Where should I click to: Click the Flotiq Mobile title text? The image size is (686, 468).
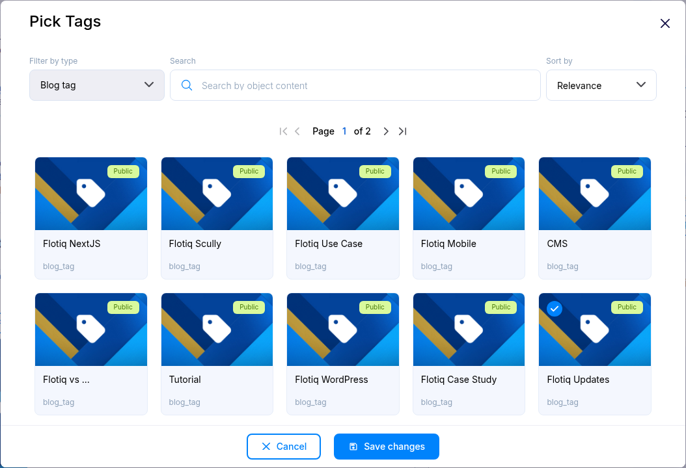[x=448, y=244]
